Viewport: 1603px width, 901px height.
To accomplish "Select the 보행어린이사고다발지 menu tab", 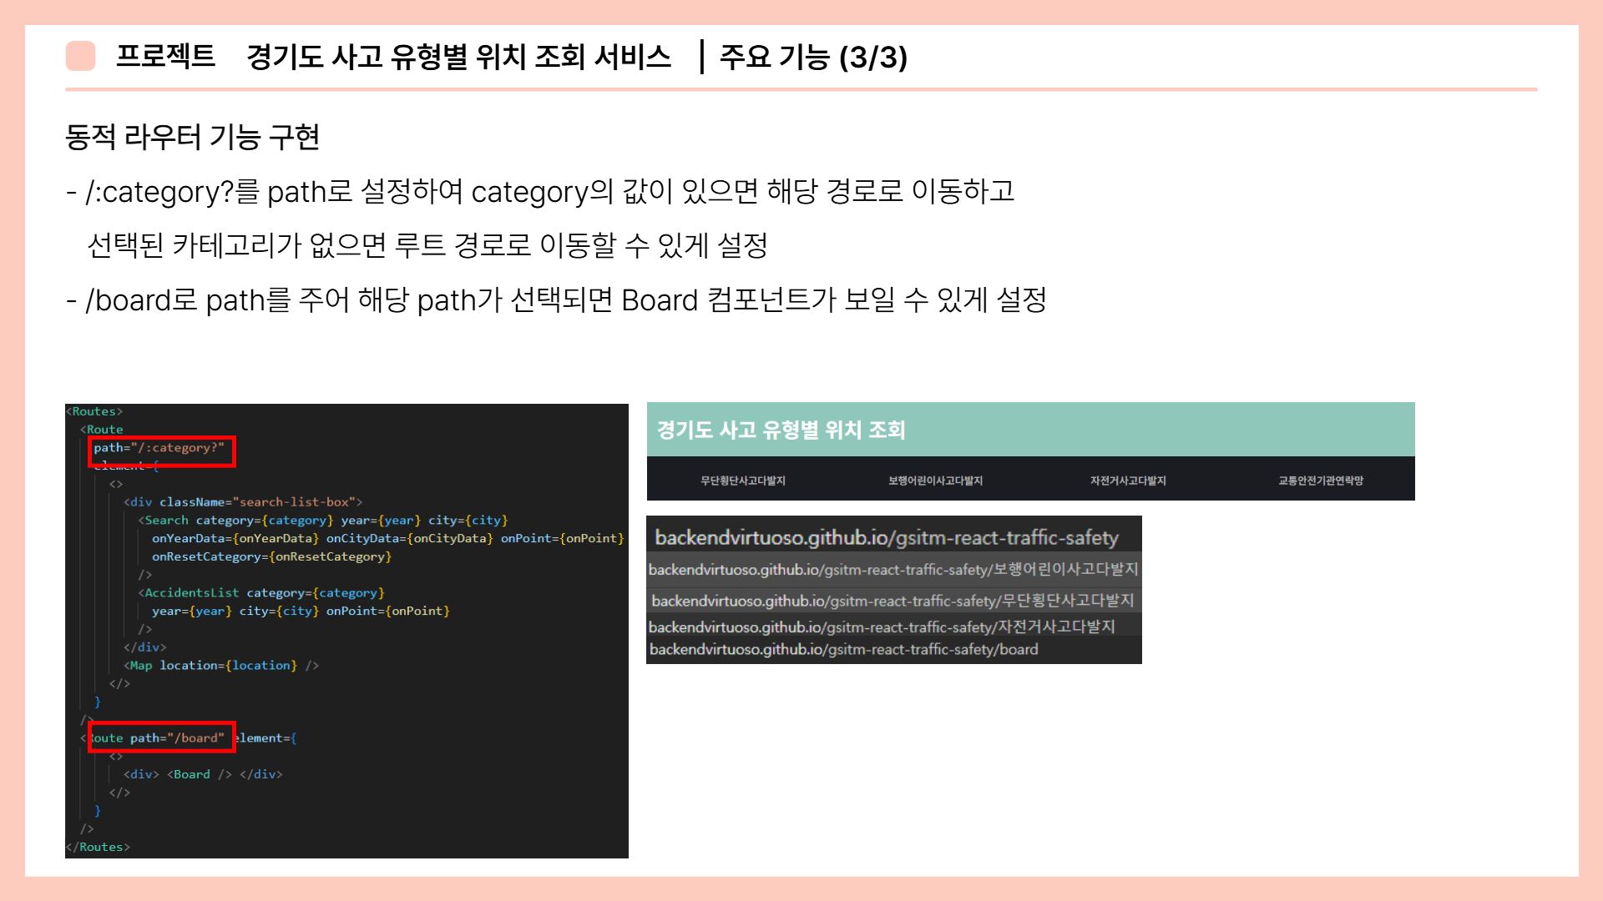I will click(935, 481).
